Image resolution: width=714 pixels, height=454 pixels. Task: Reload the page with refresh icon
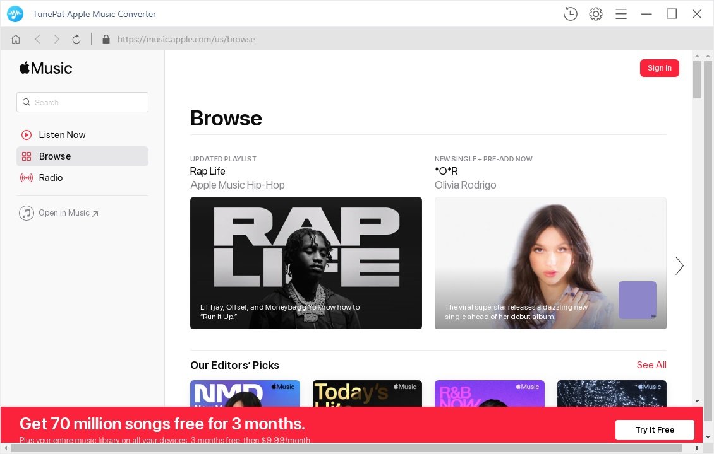pyautogui.click(x=76, y=40)
